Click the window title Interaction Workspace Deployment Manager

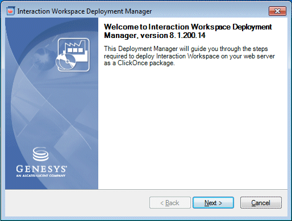(x=85, y=11)
